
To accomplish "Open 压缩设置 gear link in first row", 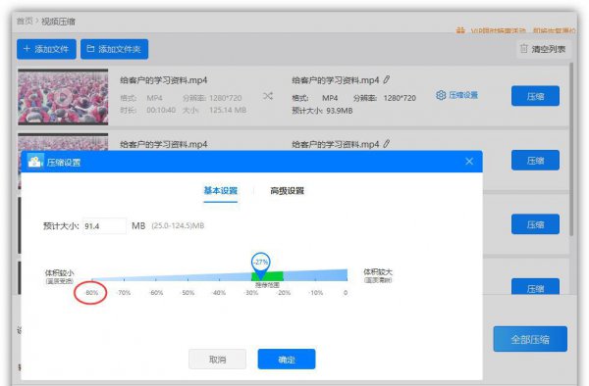I will click(x=456, y=95).
